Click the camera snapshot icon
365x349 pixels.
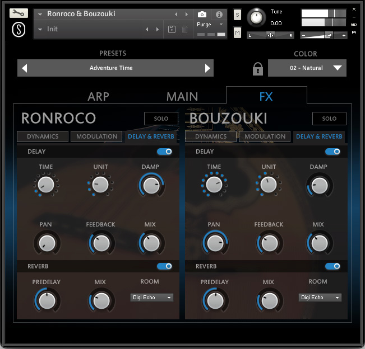202,14
